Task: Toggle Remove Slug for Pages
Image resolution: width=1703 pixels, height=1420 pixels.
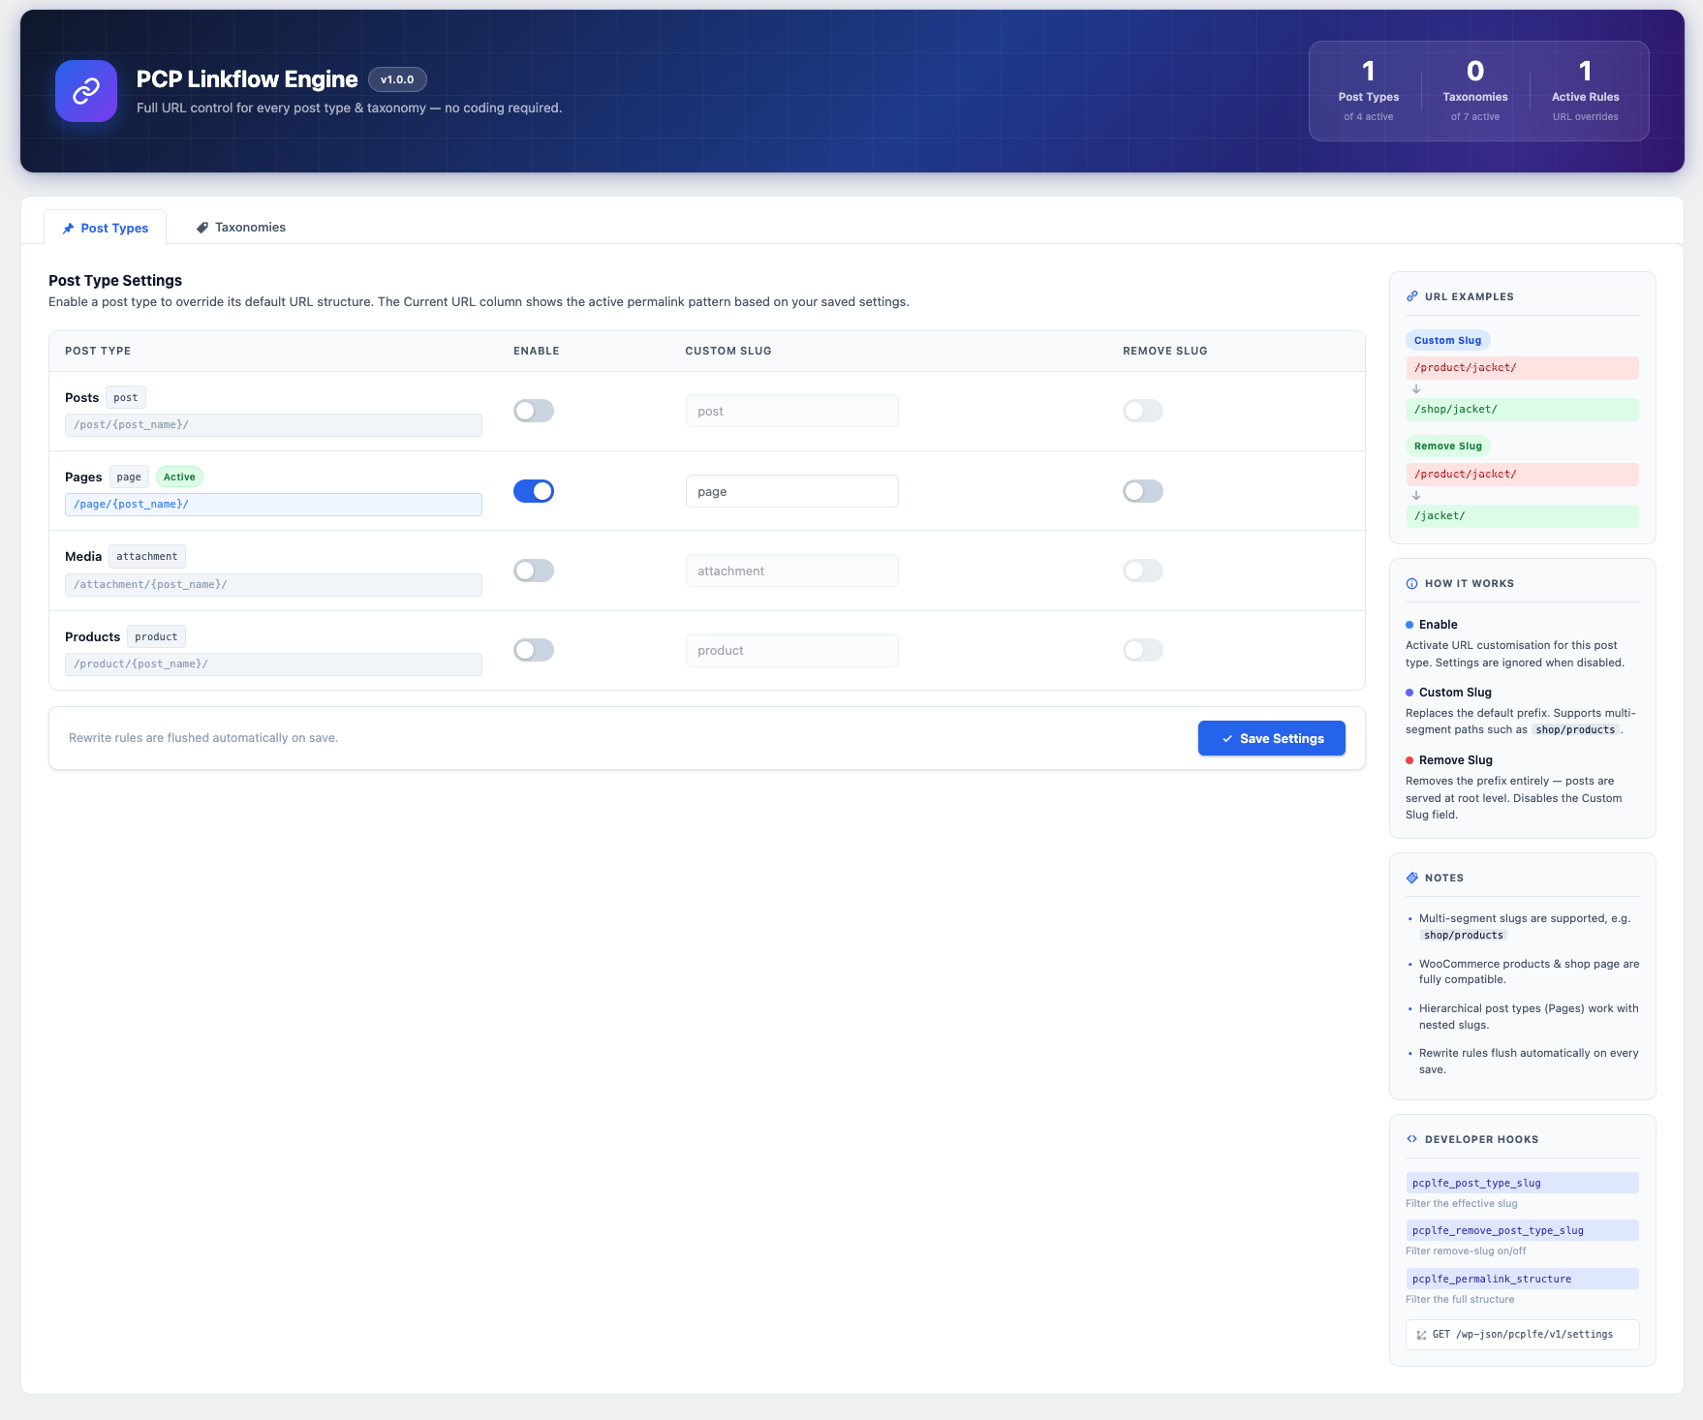Action: (x=1143, y=491)
